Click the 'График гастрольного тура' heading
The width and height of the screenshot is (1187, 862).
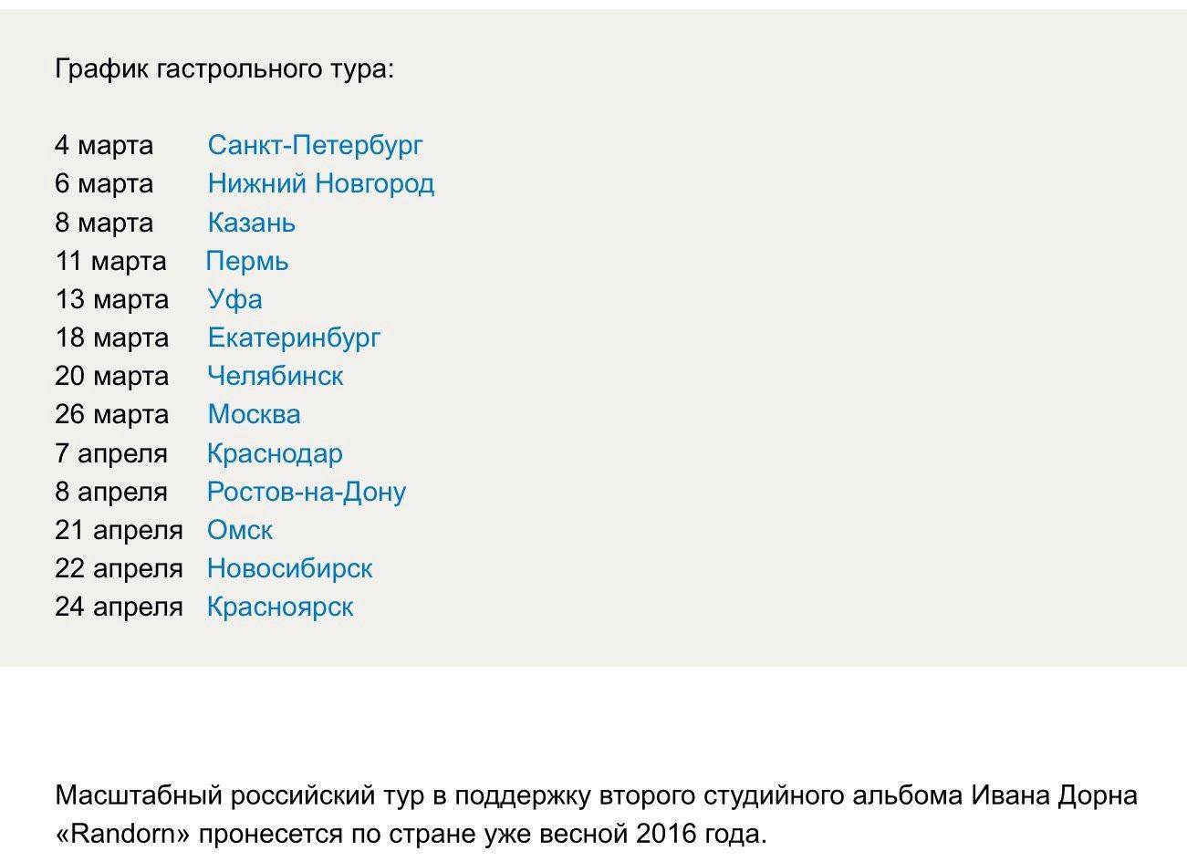224,69
